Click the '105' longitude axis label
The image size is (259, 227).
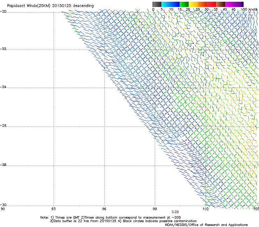tap(256, 209)
